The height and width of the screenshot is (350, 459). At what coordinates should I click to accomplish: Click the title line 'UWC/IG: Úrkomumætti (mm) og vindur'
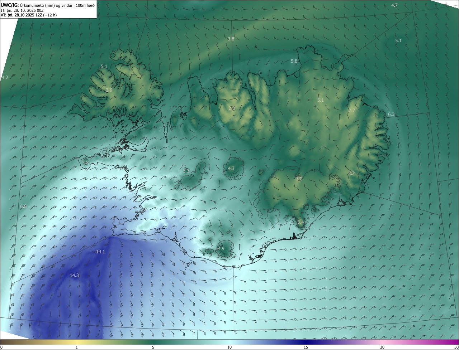tap(48, 5)
